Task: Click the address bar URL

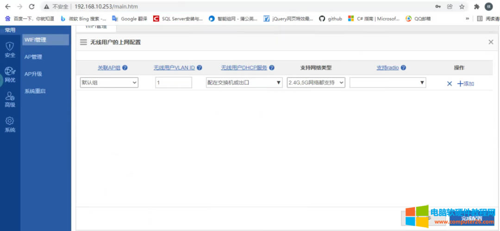Action: pyautogui.click(x=106, y=6)
